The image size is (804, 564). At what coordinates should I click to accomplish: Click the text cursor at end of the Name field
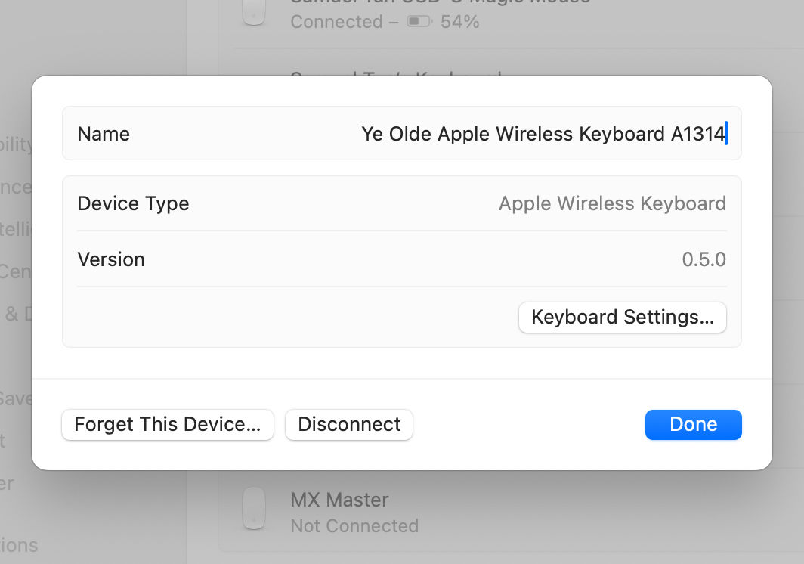click(725, 133)
